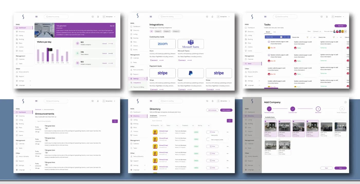Select the Available Desks tab in Add Company
This screenshot has height=184, width=360.
click(x=270, y=117)
